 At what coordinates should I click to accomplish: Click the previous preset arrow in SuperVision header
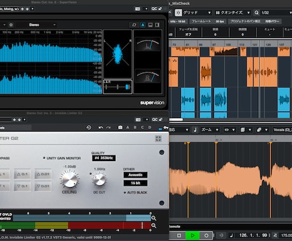tap(22, 9)
